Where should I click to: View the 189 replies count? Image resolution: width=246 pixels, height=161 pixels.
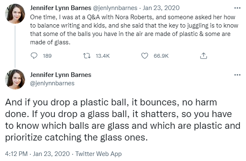47,56
